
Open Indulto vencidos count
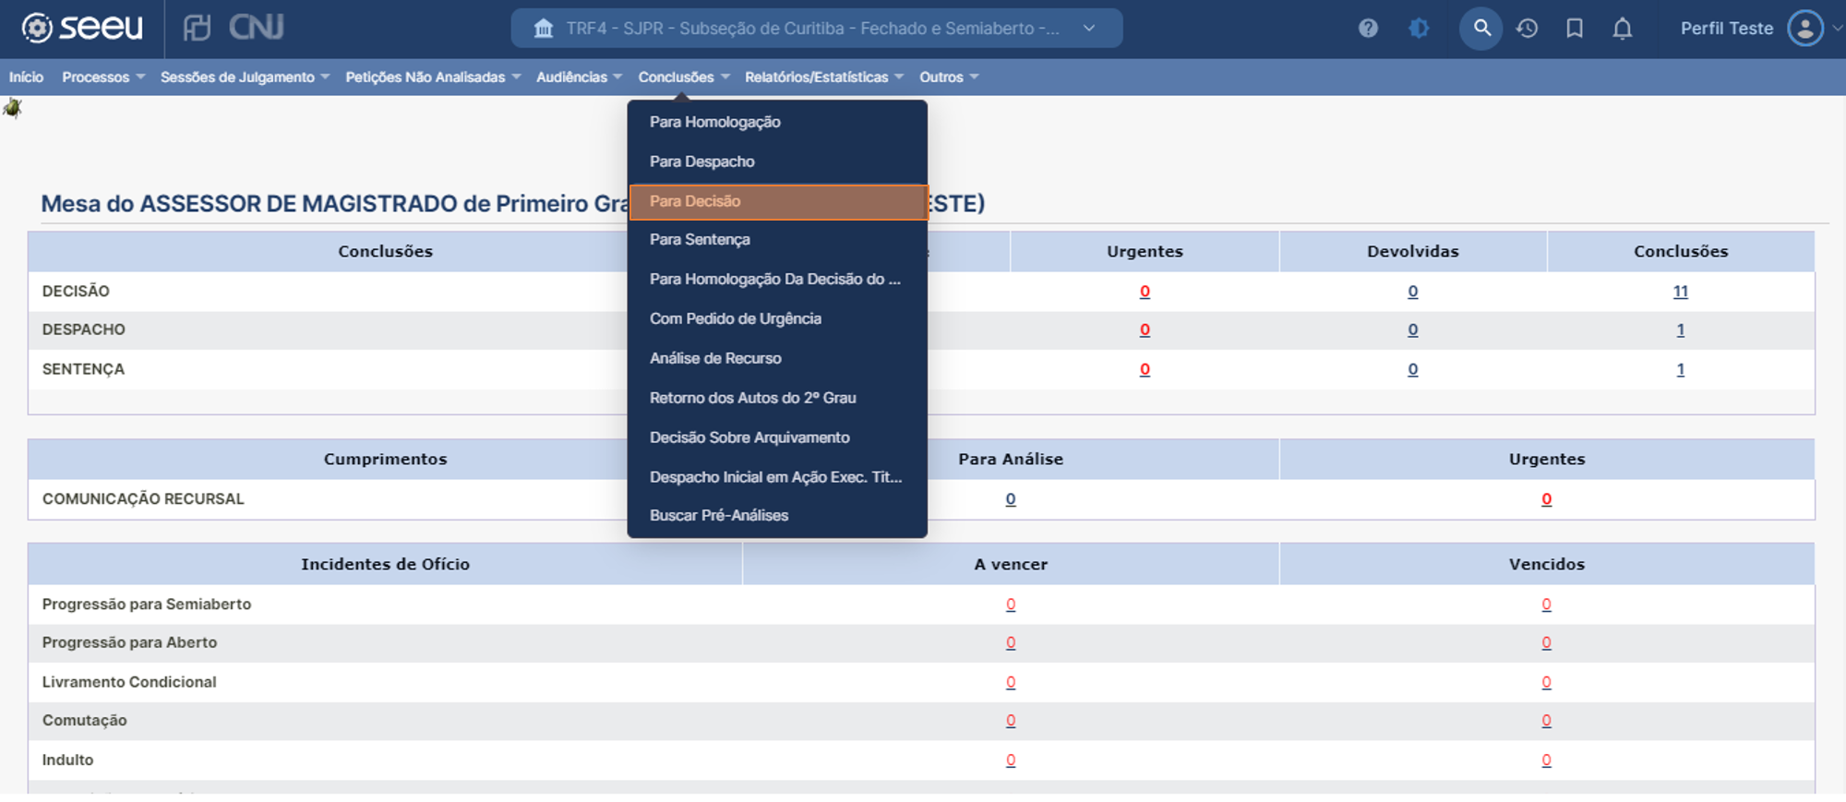(x=1546, y=760)
